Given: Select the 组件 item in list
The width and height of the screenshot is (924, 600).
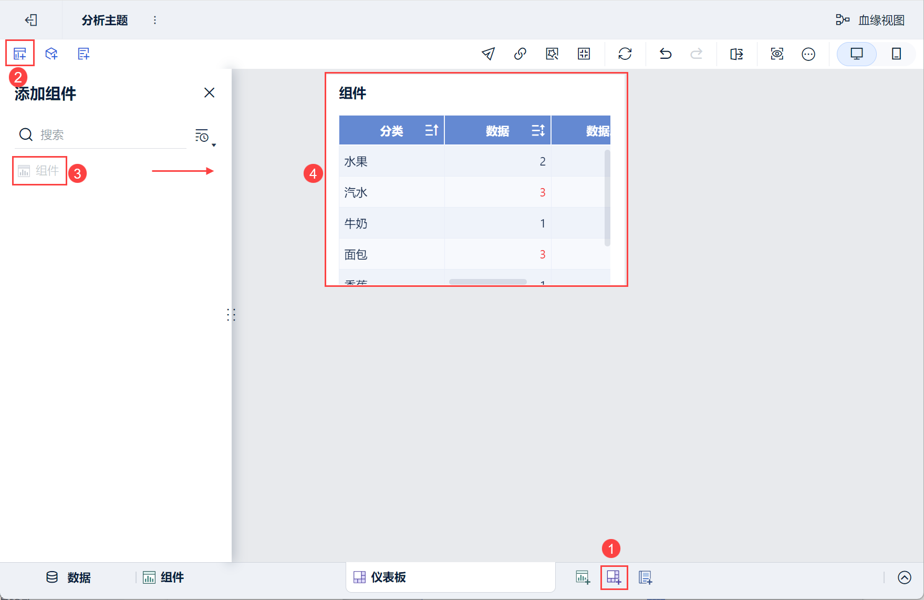Looking at the screenshot, I should click(x=39, y=171).
